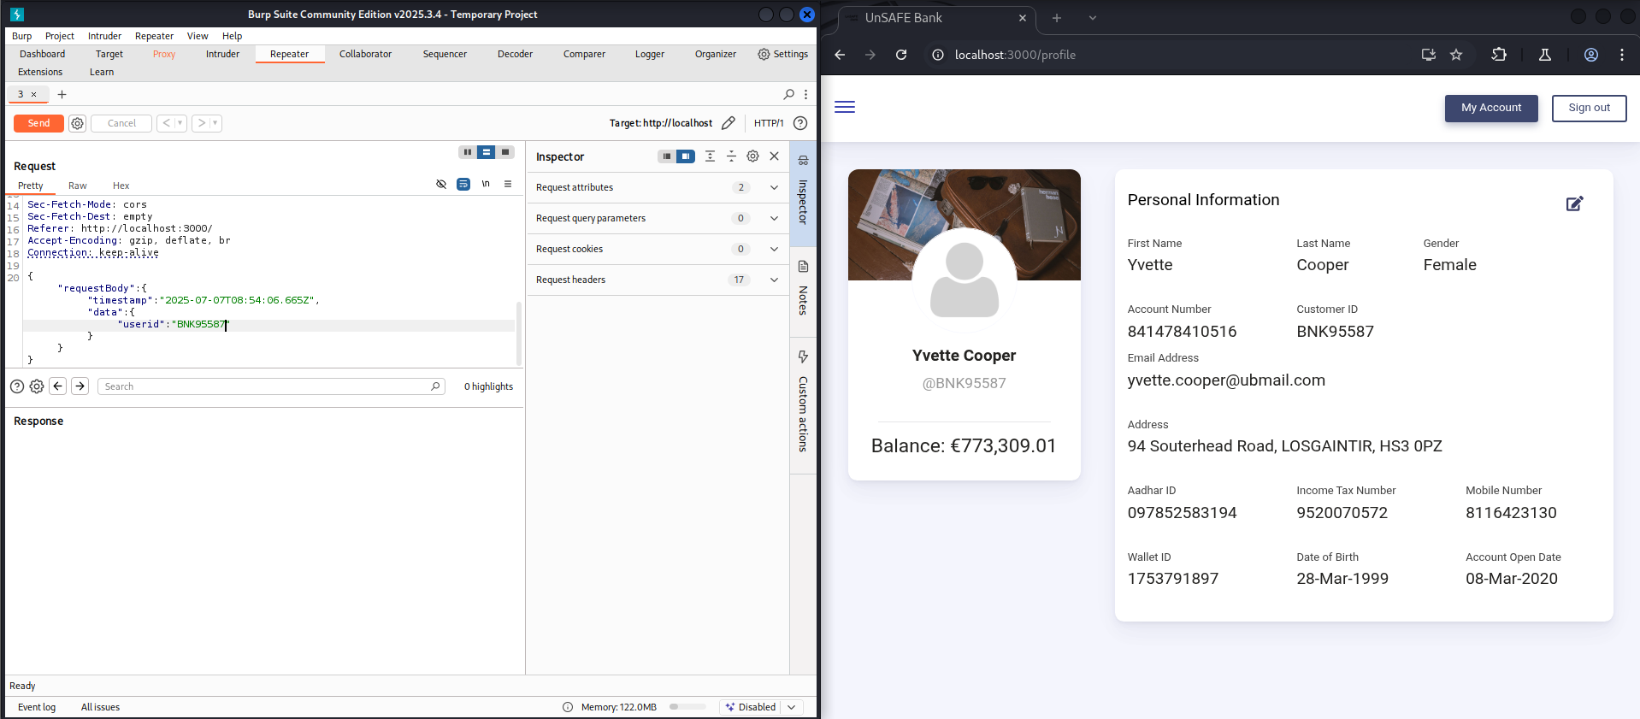Click the edit Personal Information icon
This screenshot has width=1640, height=719.
click(x=1574, y=203)
